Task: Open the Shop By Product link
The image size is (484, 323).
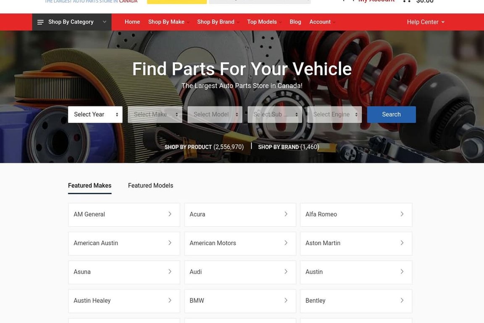Action: point(204,147)
